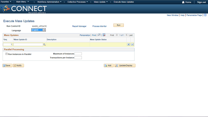The height and width of the screenshot is (117, 208).
Task: Click the Find link in the grid header
Action: [x=94, y=35]
